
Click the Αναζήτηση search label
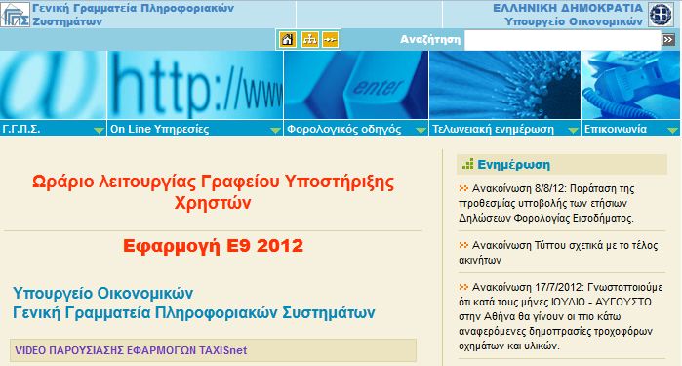point(430,40)
